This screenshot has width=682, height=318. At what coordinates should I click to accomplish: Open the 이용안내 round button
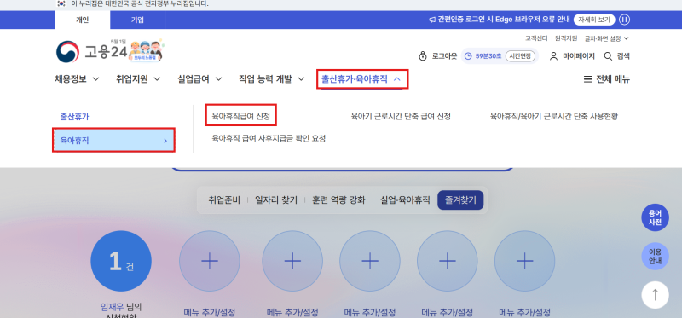pos(655,257)
